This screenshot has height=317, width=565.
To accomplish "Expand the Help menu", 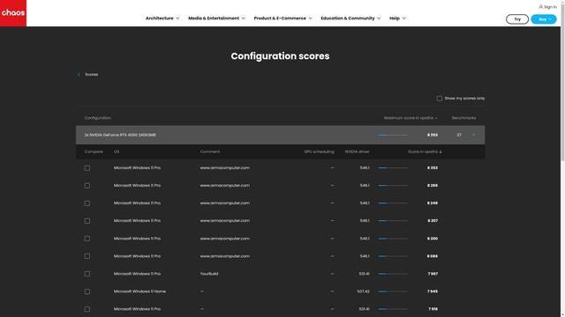I will pos(397,18).
